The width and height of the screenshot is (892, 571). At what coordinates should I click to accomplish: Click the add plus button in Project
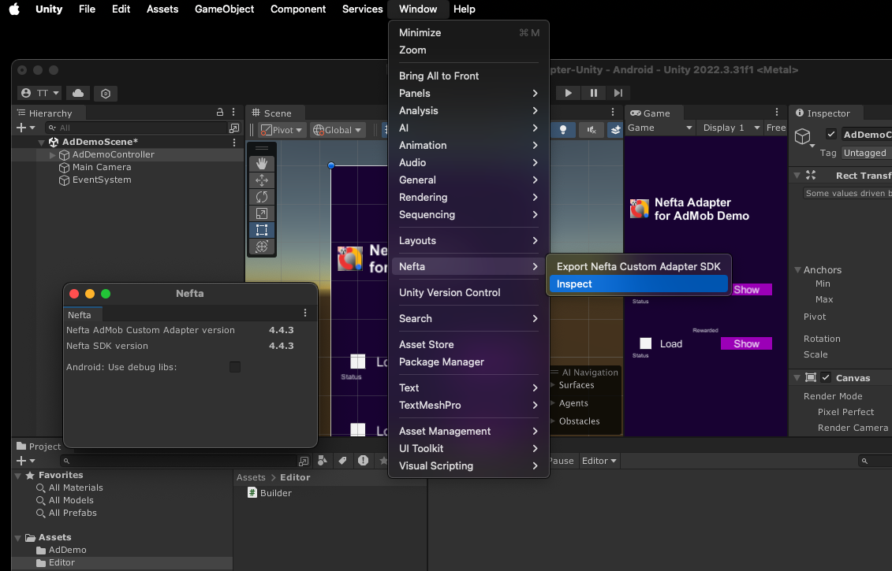tap(21, 461)
